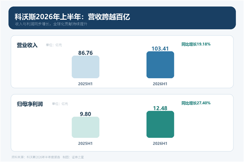Click the dark blue 2026H1 revenue bar
Image resolution: width=244 pixels, height=162 pixels.
pos(160,64)
